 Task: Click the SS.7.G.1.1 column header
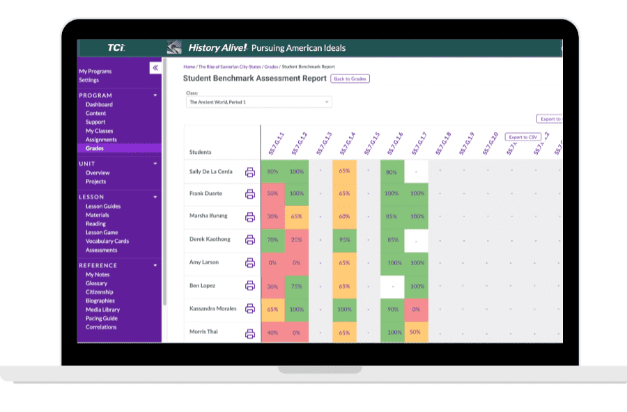(x=276, y=143)
